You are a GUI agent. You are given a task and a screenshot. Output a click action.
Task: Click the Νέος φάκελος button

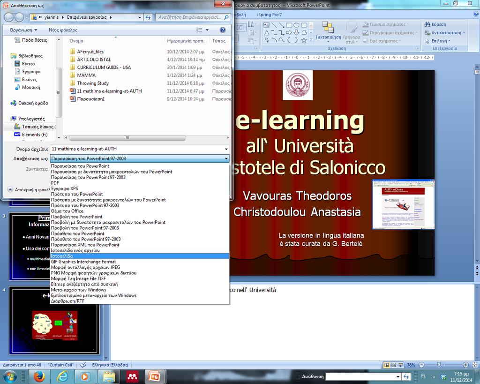pos(63,30)
